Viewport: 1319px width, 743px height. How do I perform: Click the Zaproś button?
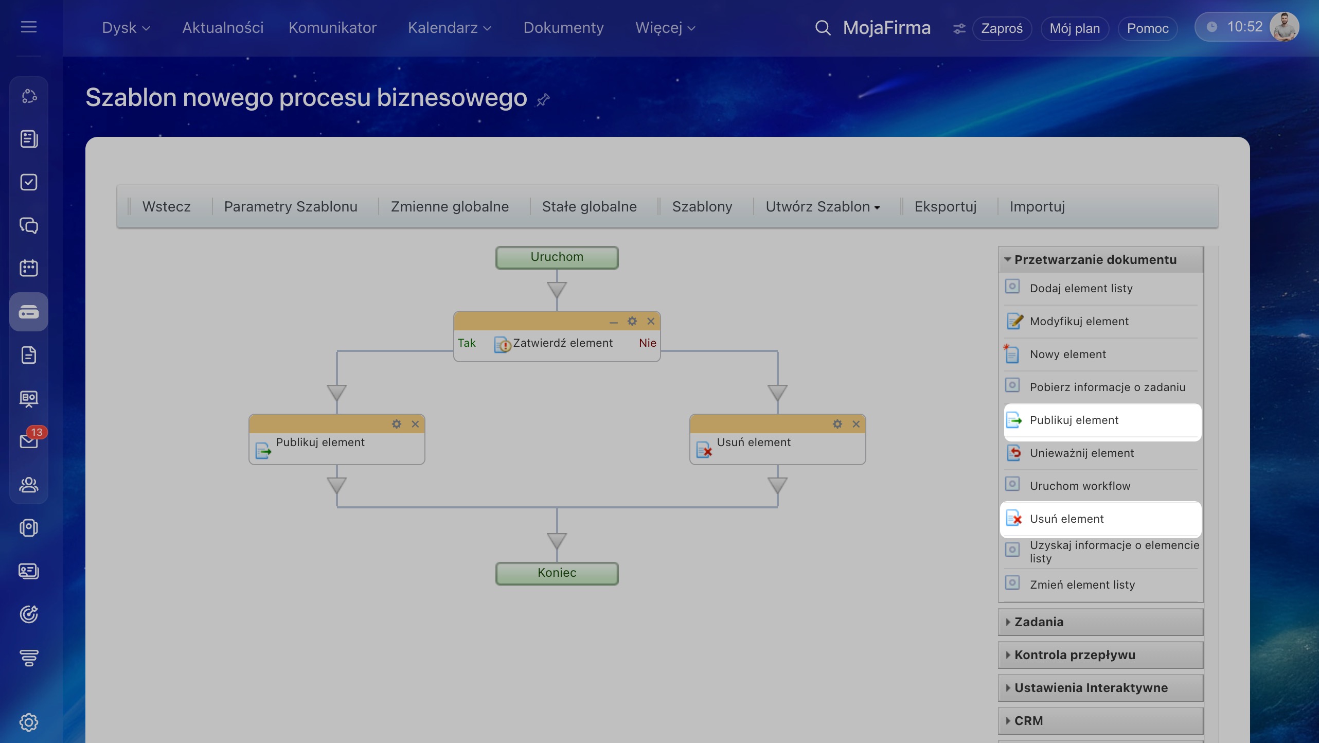[x=1001, y=28]
